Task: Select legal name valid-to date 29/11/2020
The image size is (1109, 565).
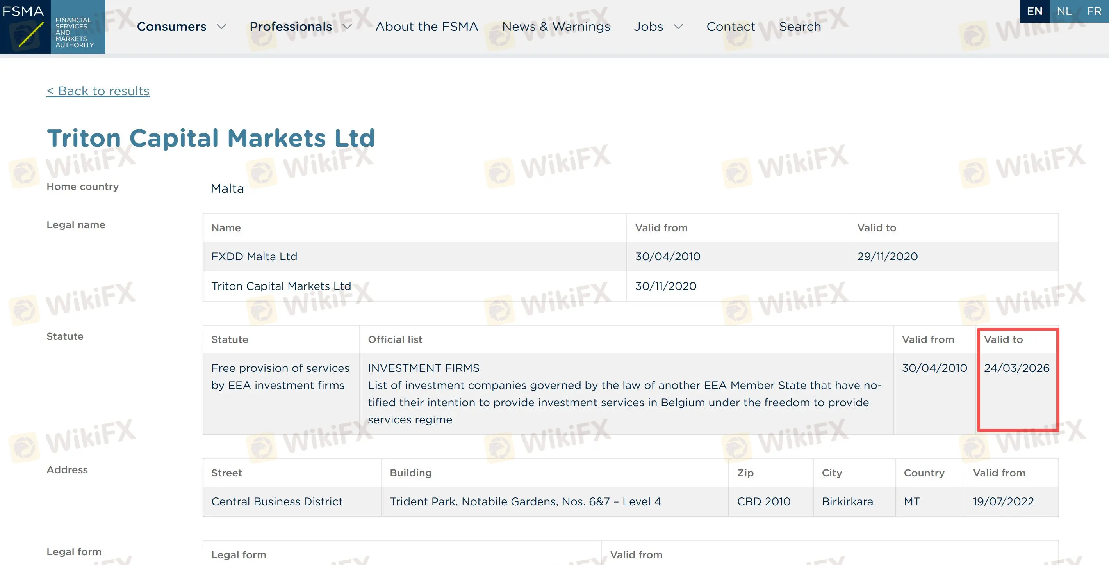Action: point(887,256)
